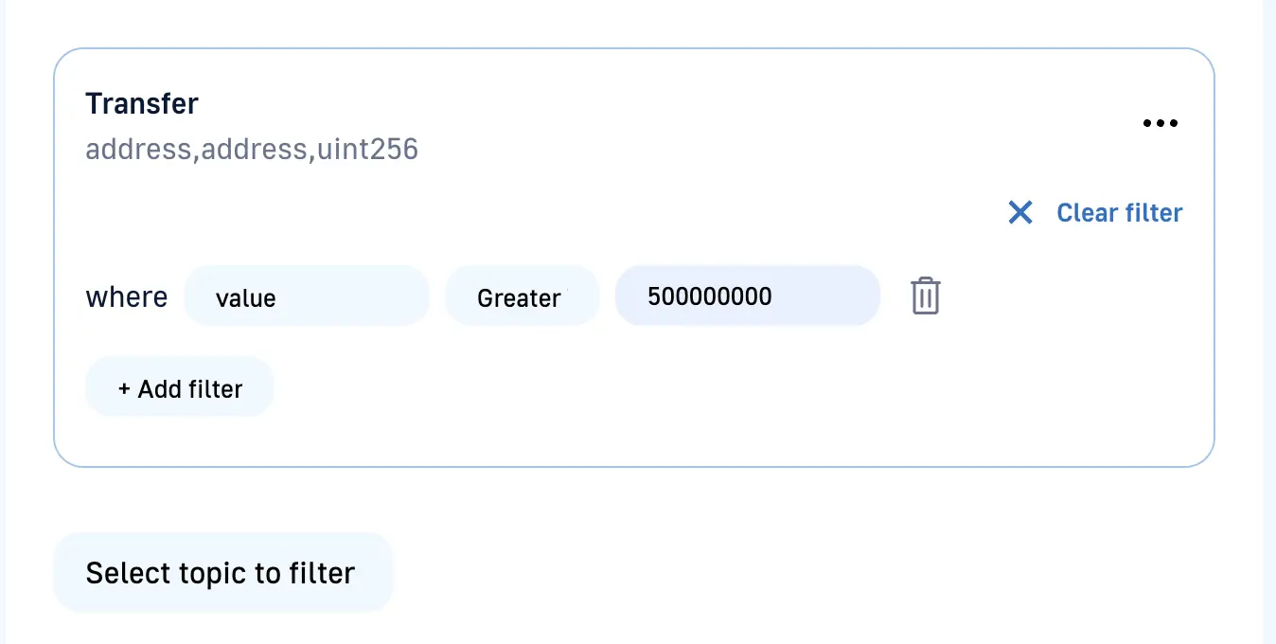Click the word Greater in operator selector

tap(519, 297)
